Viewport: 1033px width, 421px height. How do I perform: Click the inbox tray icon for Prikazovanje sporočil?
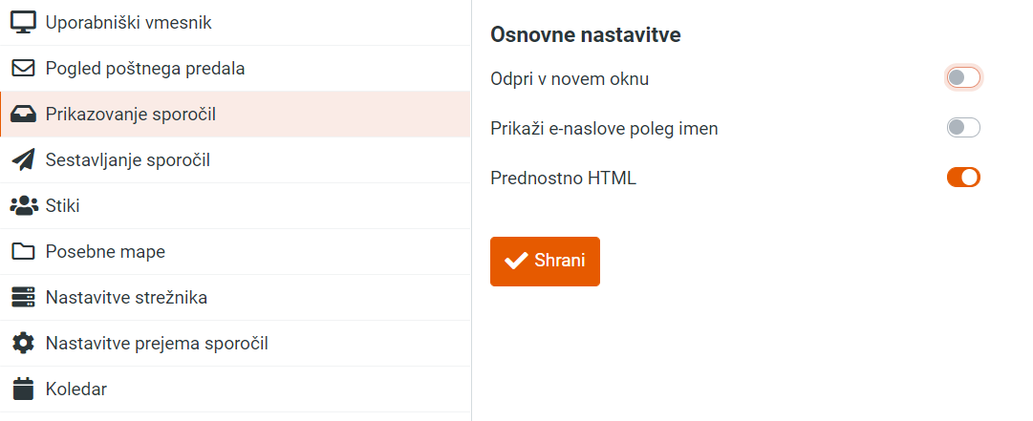23,115
